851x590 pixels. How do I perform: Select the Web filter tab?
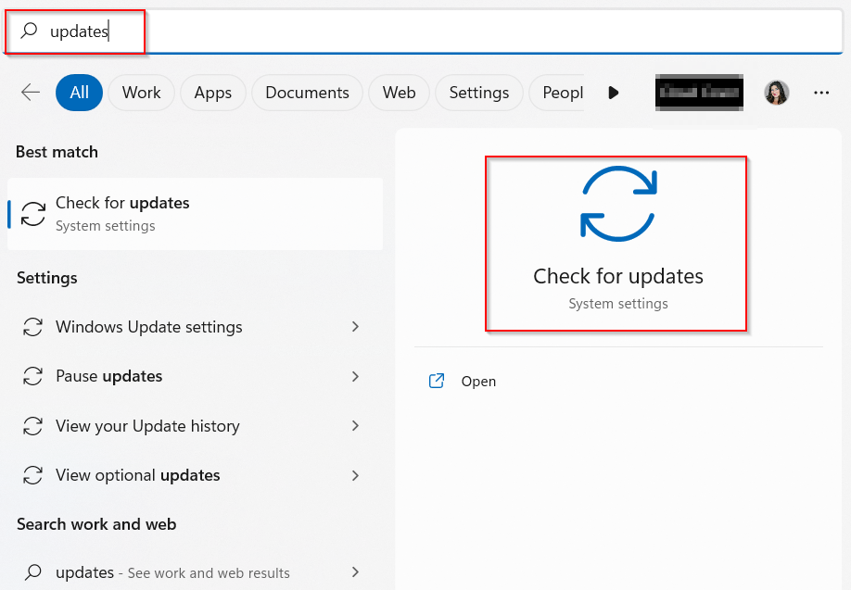(x=399, y=93)
